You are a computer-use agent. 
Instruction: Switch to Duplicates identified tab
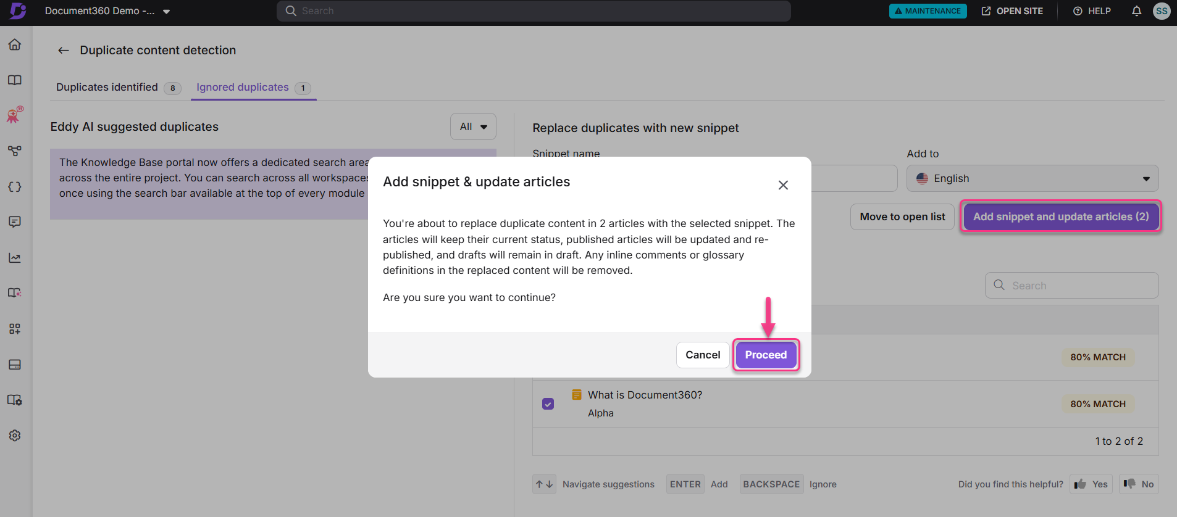[x=117, y=87]
